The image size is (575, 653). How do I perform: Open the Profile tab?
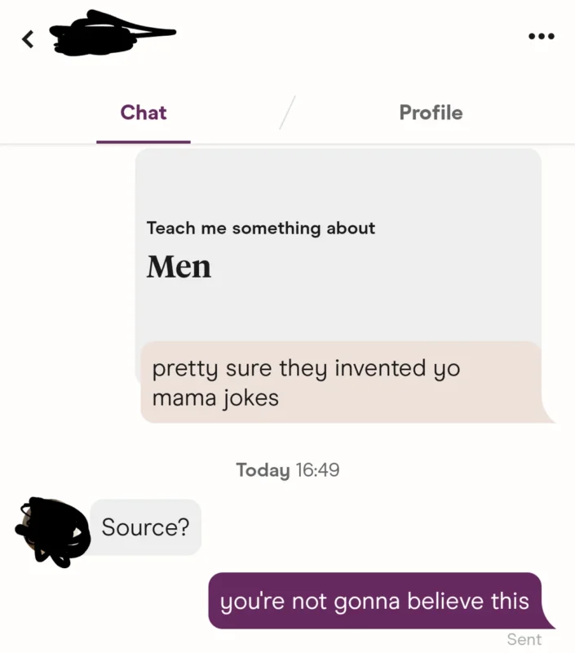(x=431, y=113)
